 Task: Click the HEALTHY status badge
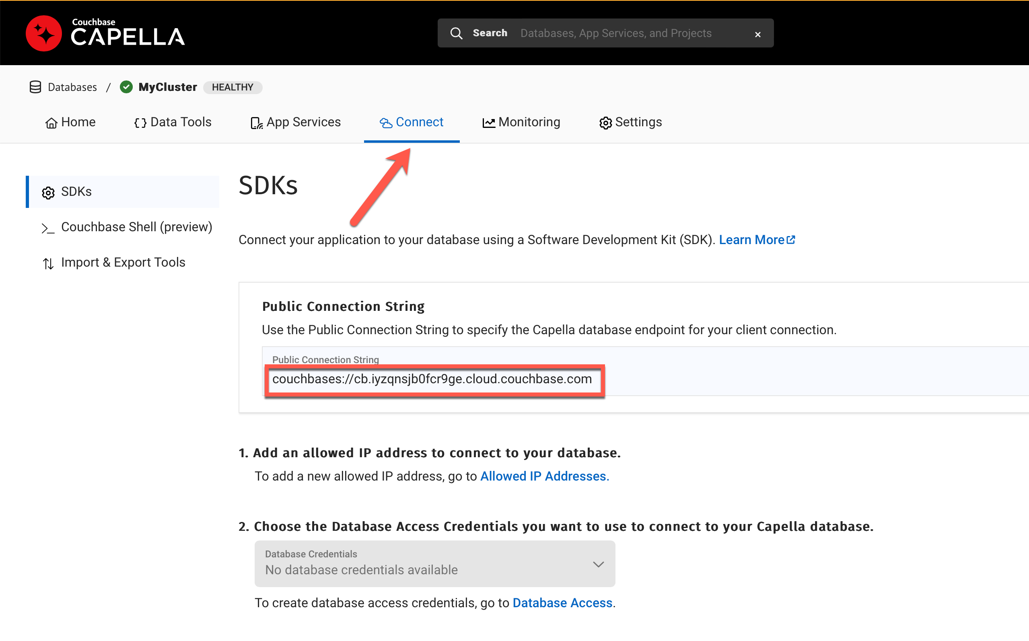pyautogui.click(x=233, y=87)
